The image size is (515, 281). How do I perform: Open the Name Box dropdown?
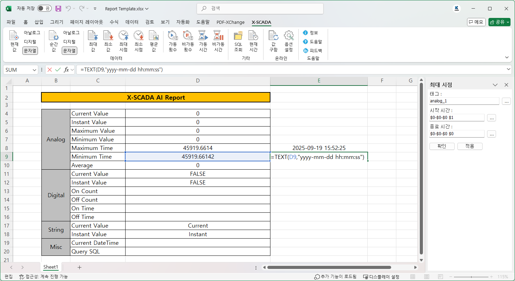point(34,70)
